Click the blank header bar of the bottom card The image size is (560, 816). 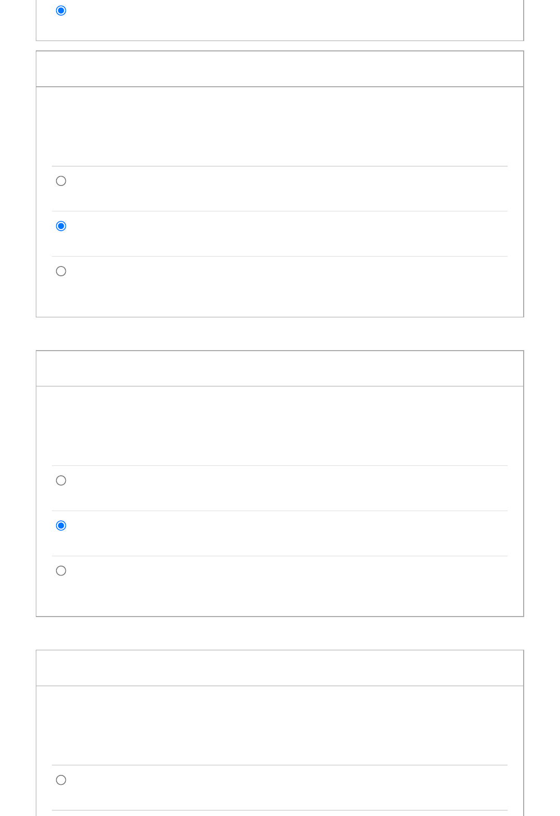point(280,668)
